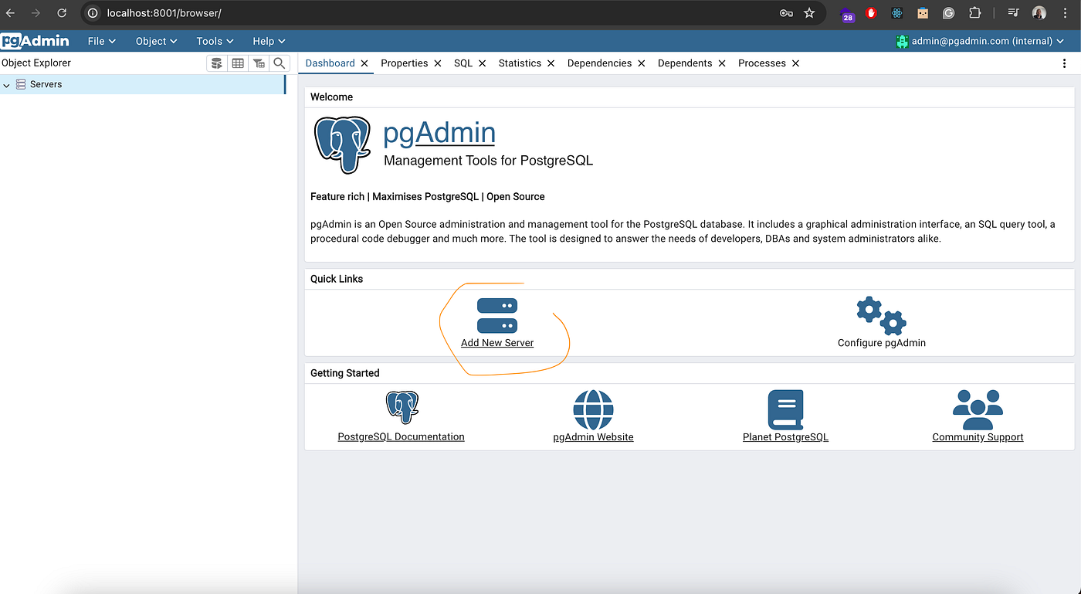1081x594 pixels.
Task: Switch to the SQL tab
Action: point(463,63)
